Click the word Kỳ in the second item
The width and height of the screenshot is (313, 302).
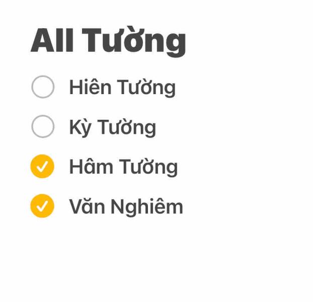pyautogui.click(x=80, y=128)
